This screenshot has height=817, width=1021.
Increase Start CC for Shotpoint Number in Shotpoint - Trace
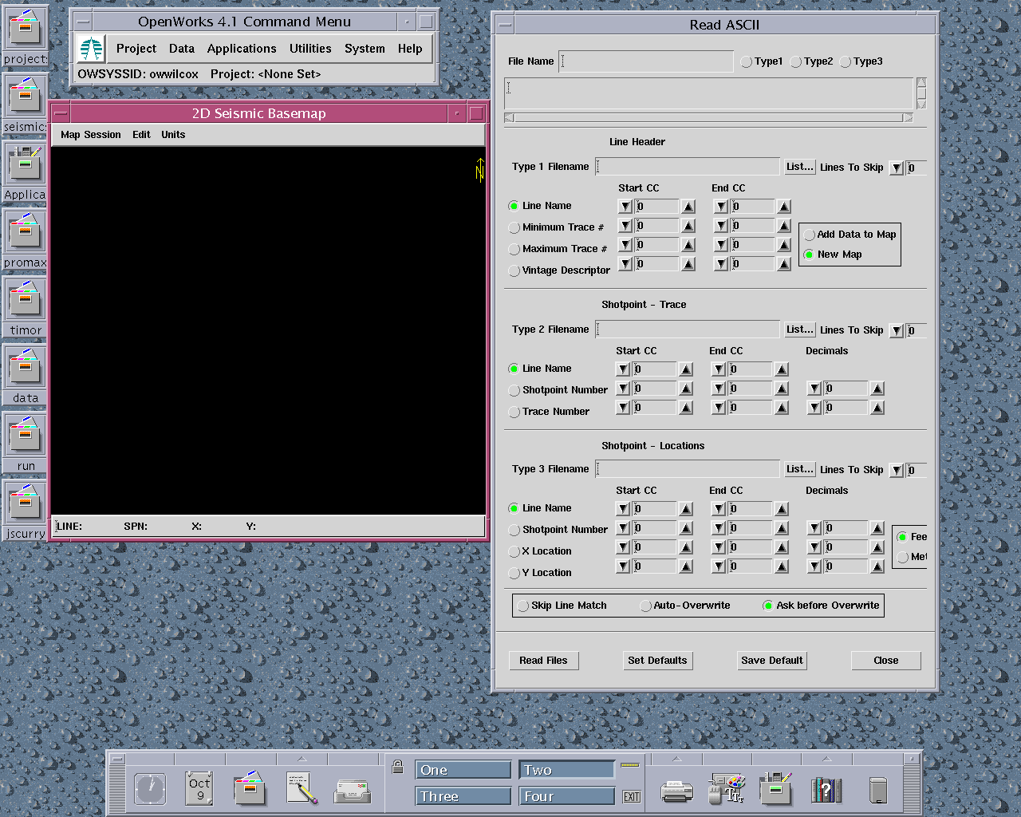(x=686, y=389)
